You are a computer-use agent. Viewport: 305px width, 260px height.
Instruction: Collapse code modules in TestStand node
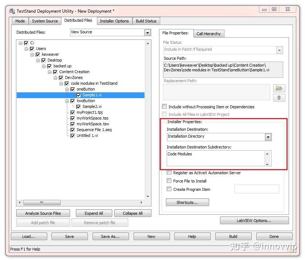point(61,84)
